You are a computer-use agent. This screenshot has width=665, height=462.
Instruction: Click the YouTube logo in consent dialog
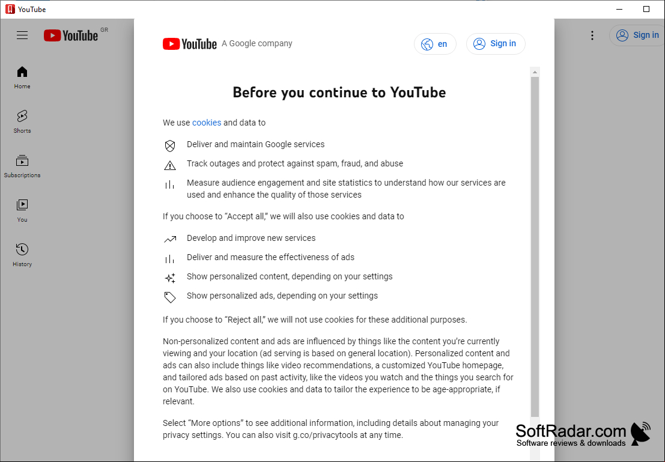190,44
